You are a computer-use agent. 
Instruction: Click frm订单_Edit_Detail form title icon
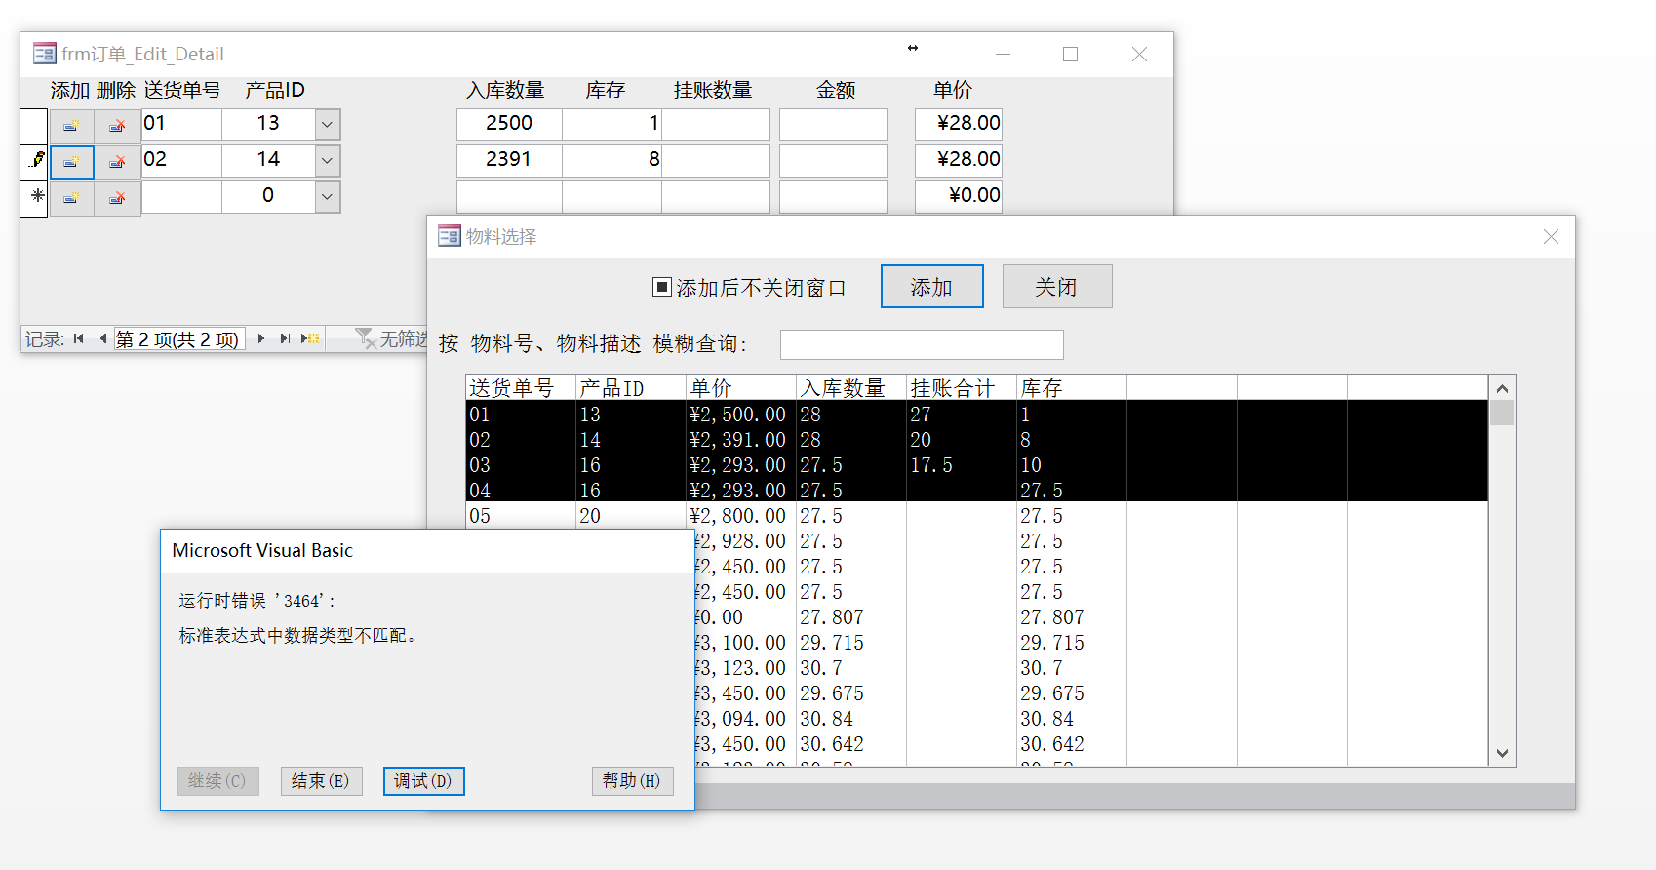(x=45, y=54)
